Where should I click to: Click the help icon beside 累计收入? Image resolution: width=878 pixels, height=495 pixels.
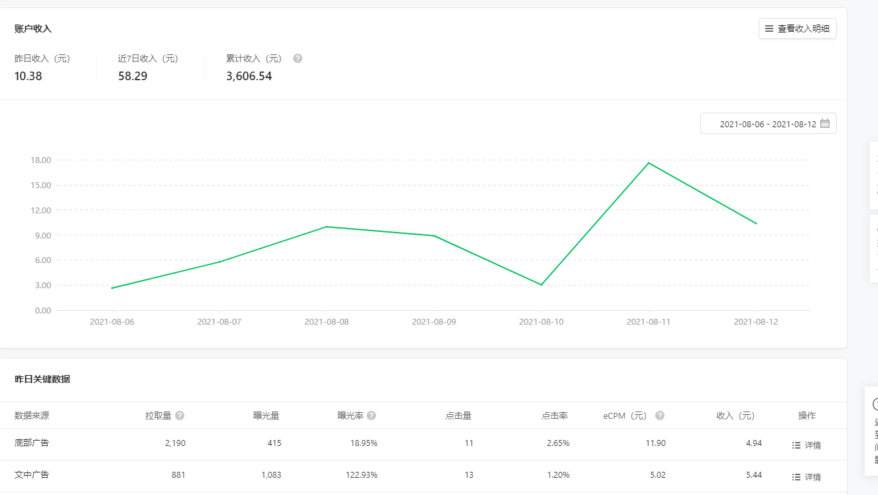click(298, 58)
